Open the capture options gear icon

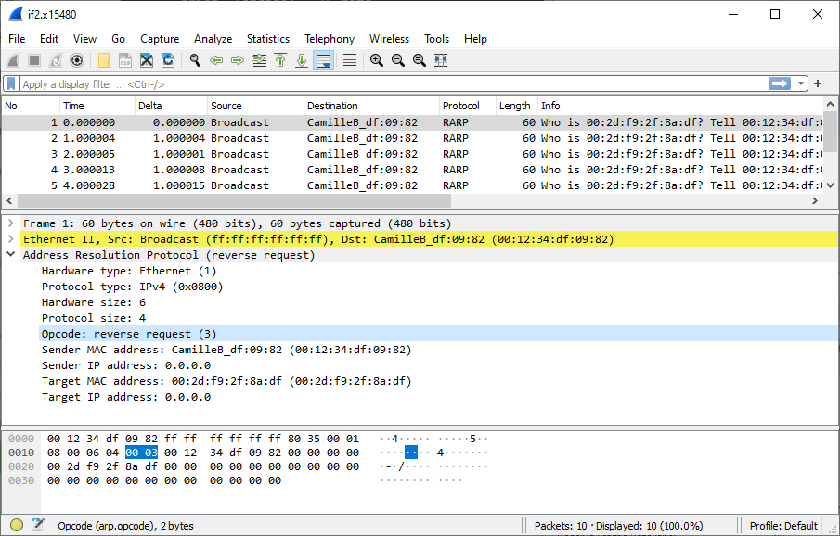(77, 59)
